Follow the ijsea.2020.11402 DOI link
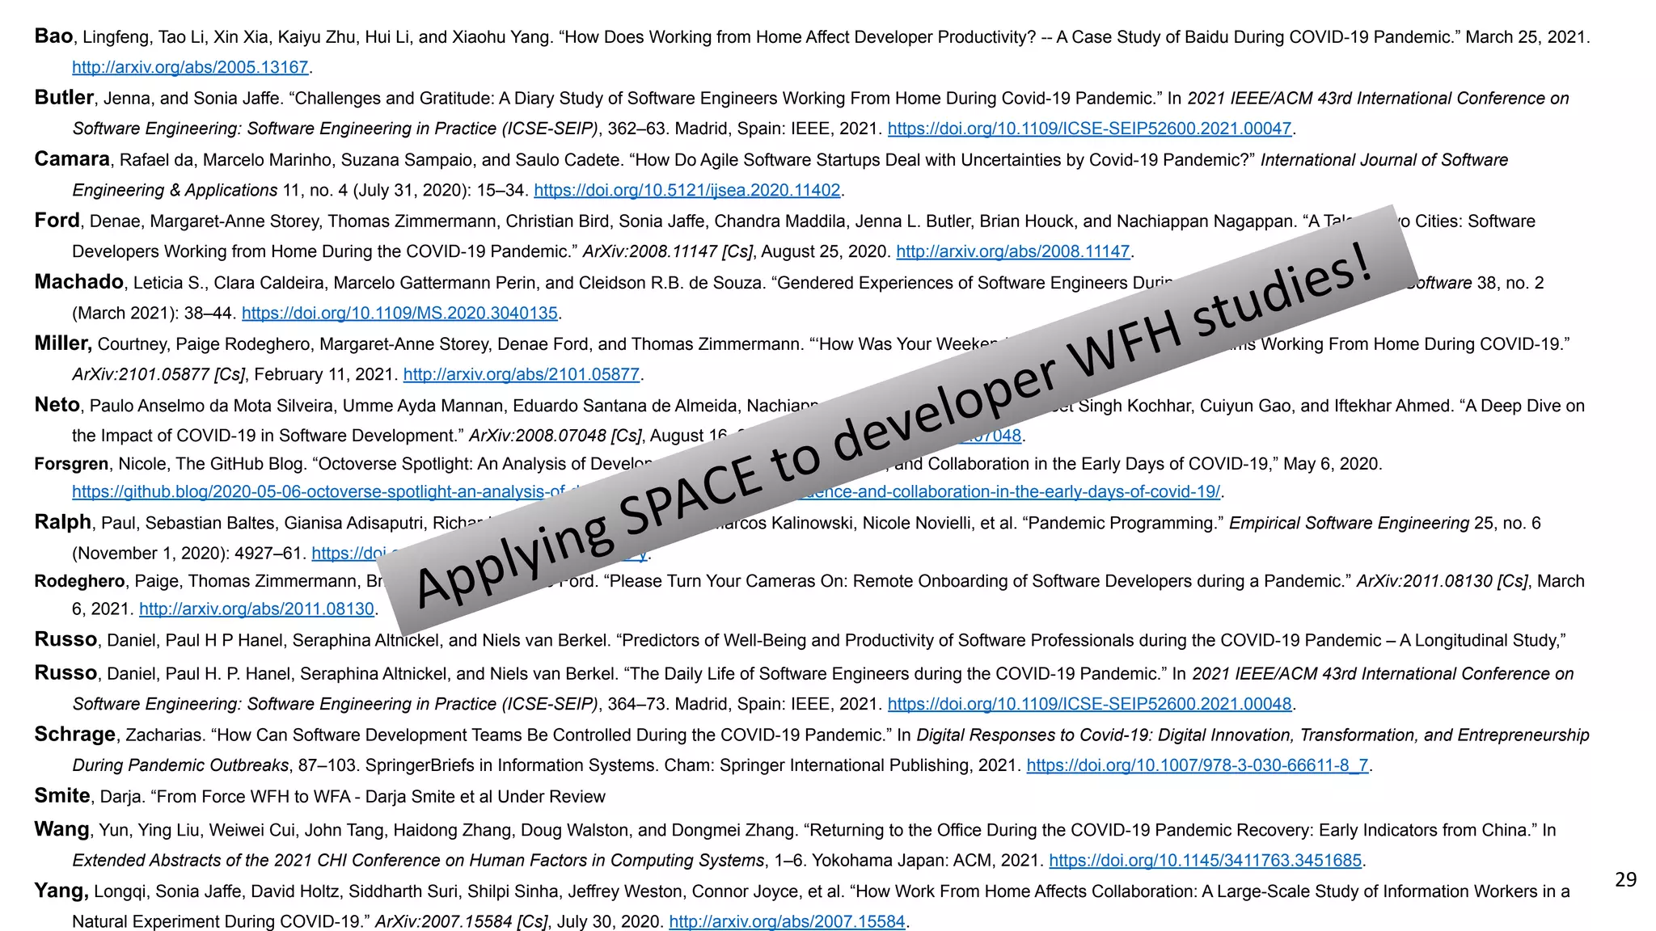1656x931 pixels. point(687,190)
